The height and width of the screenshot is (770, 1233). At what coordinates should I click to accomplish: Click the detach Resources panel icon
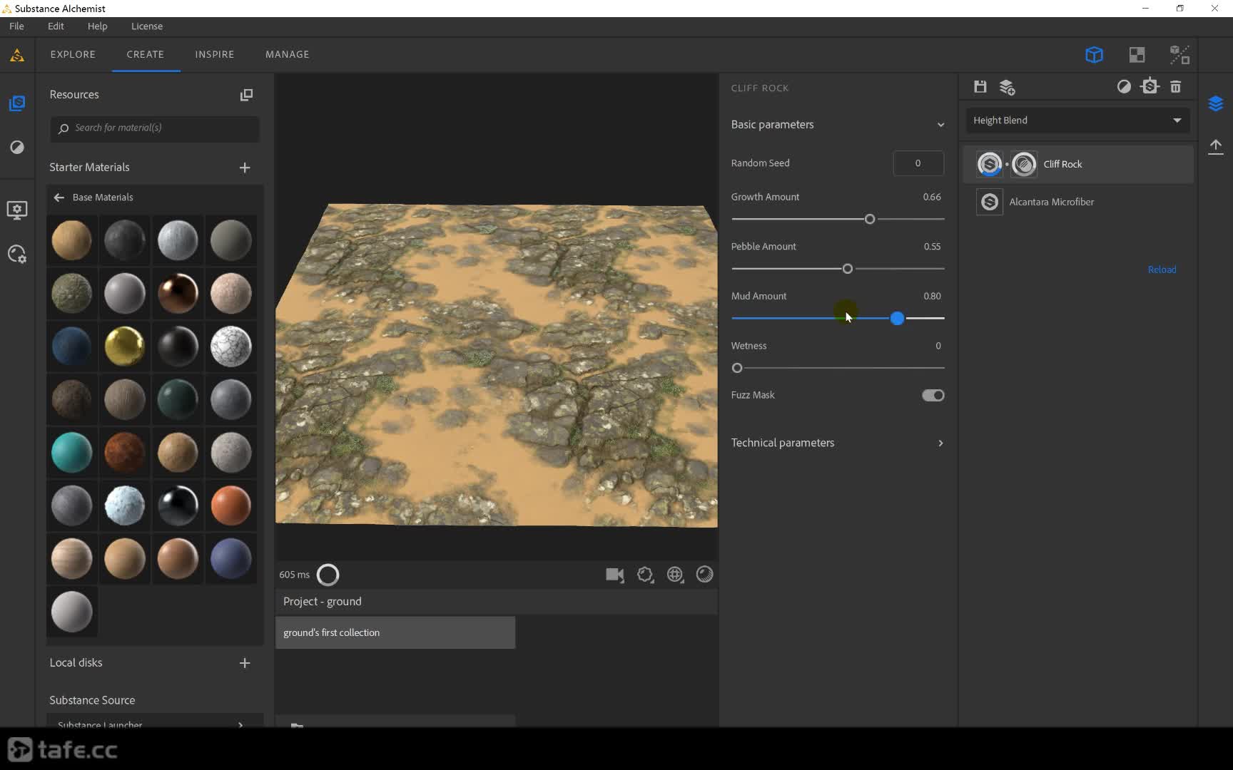point(246,95)
